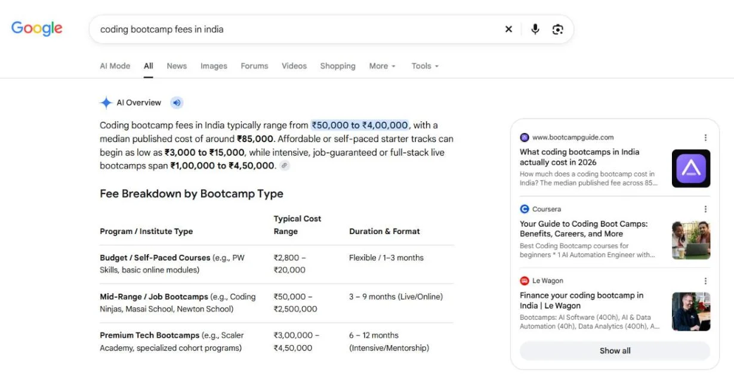This screenshot has height=382, width=734.
Task: Click the ₹2,800 – ₹20,000 cost cell
Action: point(290,264)
